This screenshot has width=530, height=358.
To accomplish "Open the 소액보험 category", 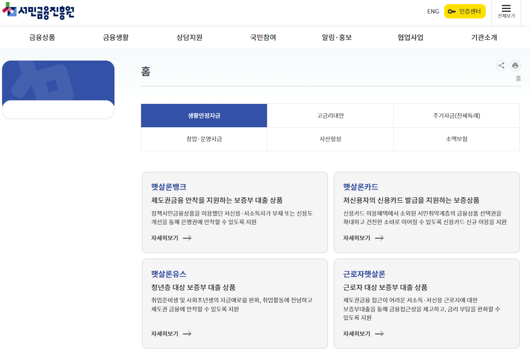I will (x=456, y=139).
